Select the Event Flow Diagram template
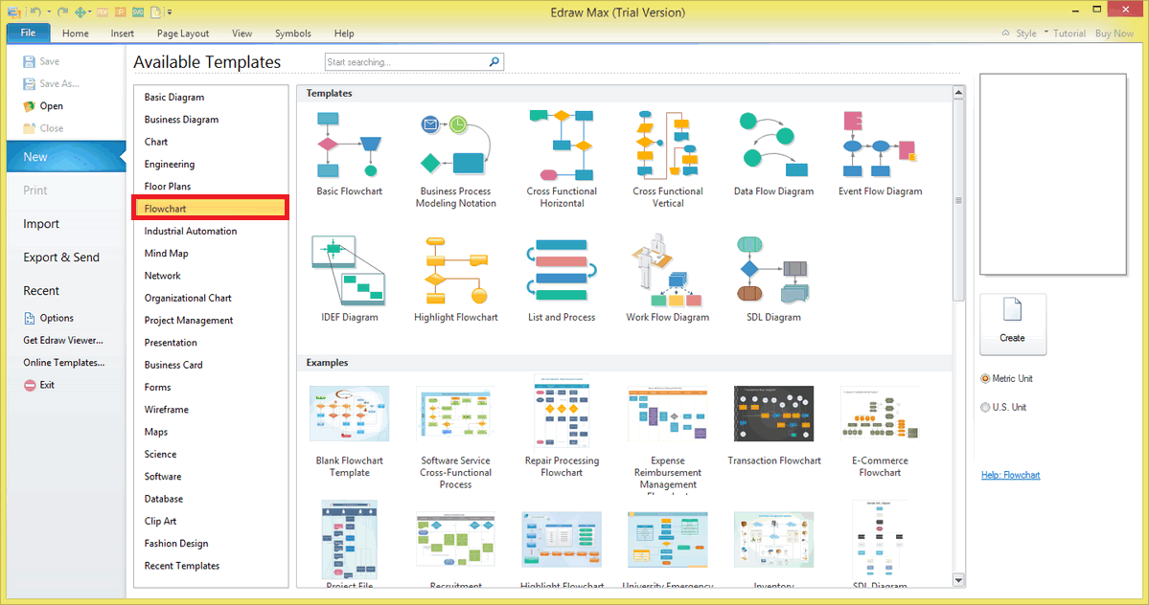1149x605 pixels. (x=880, y=153)
